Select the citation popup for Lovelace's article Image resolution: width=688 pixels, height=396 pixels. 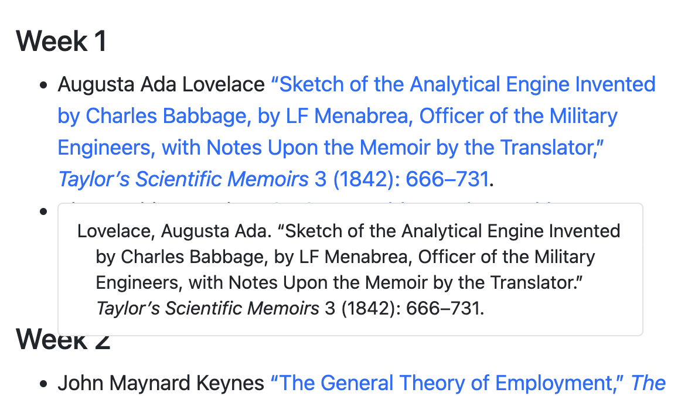[x=350, y=269]
